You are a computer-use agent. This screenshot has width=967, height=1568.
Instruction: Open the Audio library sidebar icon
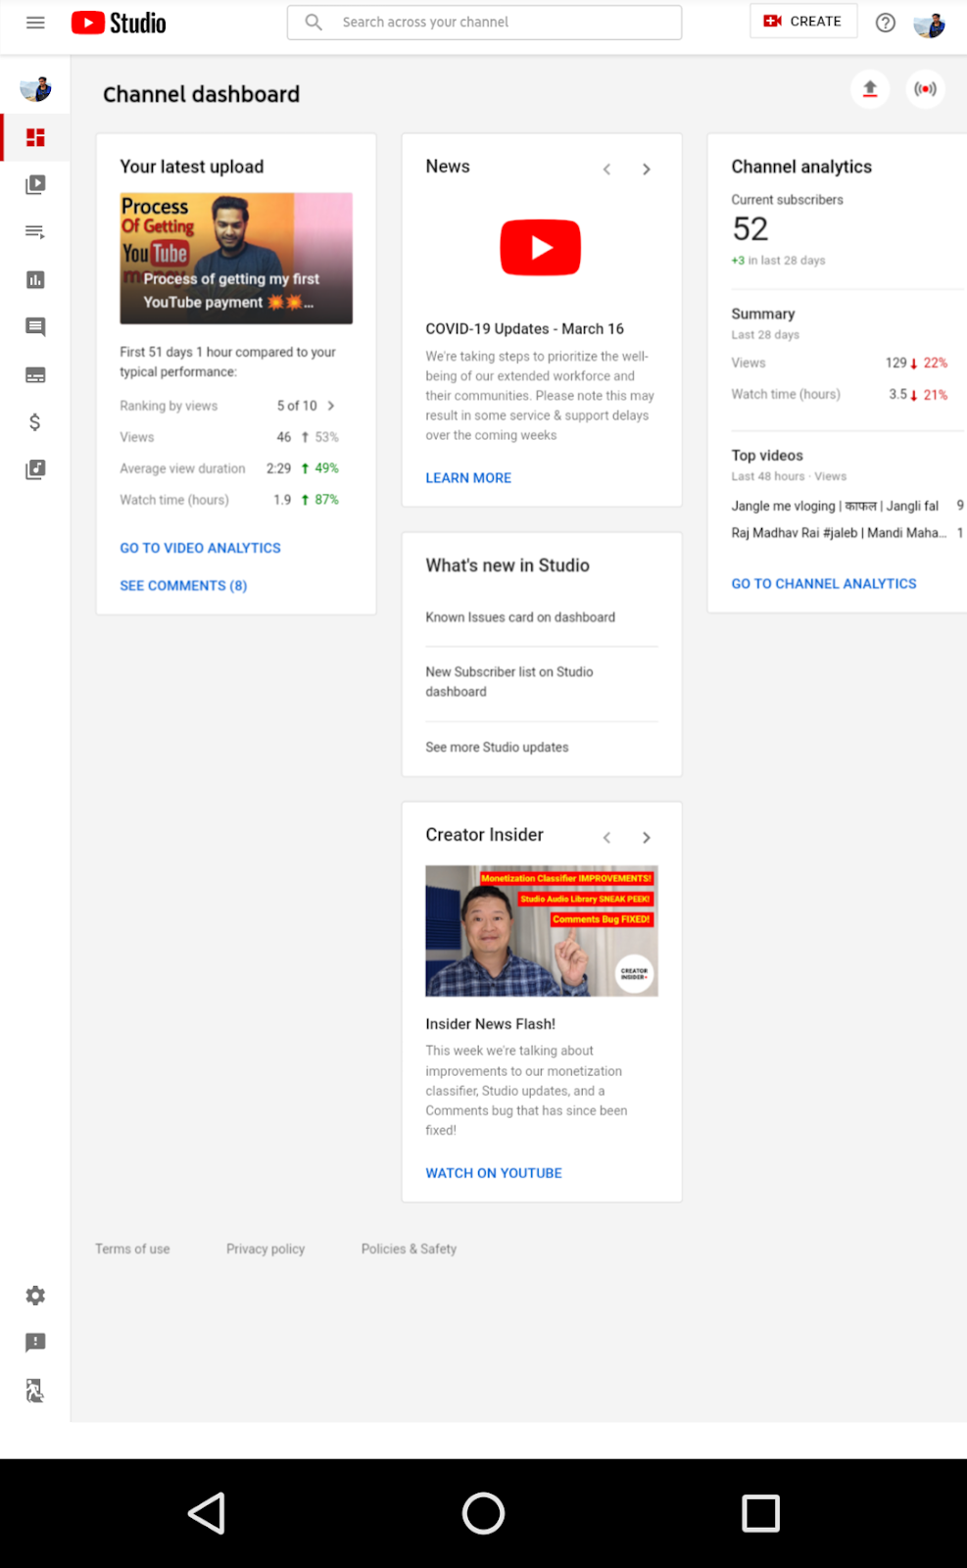[x=35, y=469]
